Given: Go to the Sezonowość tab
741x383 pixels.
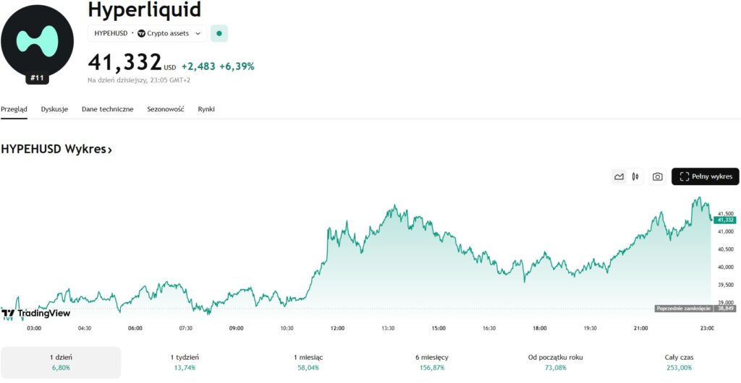Looking at the screenshot, I should coord(166,109).
